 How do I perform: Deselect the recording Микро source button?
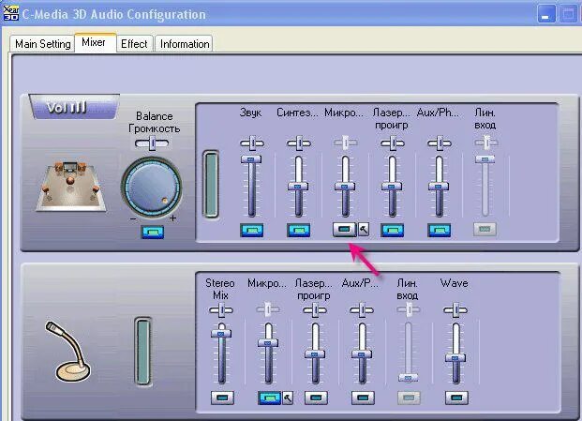click(270, 398)
